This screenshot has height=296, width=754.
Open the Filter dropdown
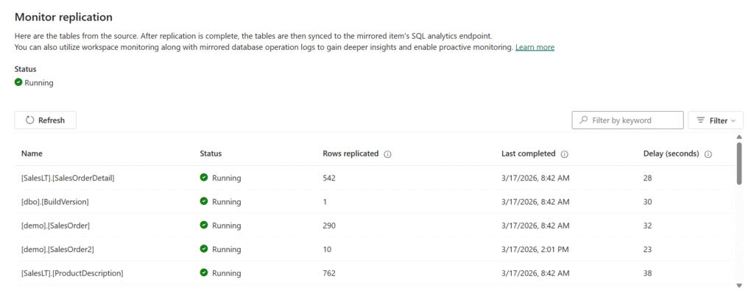click(715, 120)
